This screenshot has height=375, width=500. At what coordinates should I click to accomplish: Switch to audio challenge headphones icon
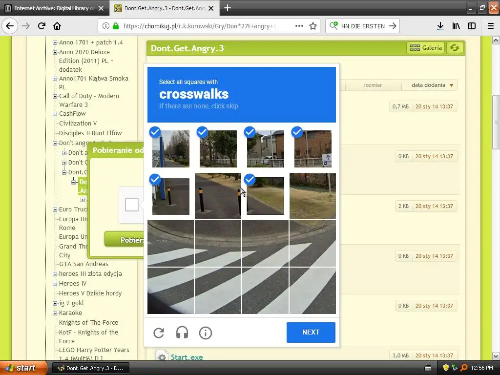[182, 333]
